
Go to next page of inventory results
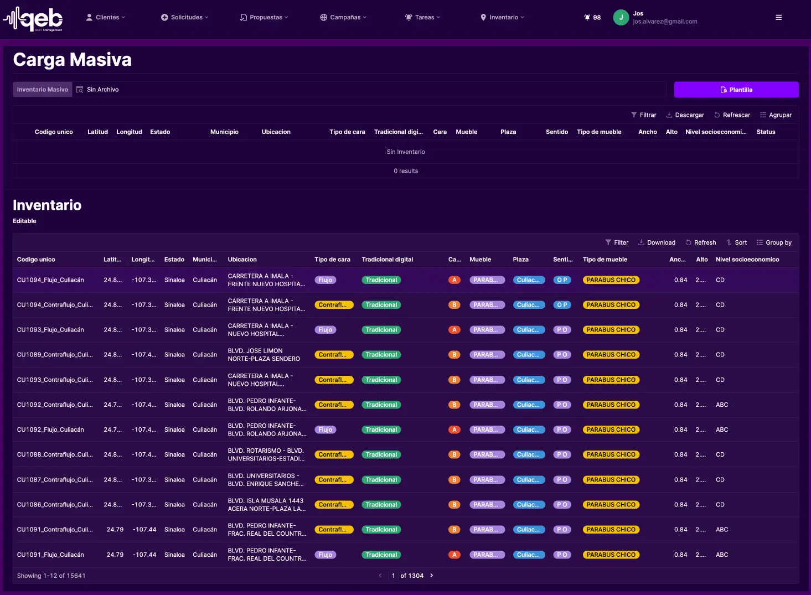432,576
